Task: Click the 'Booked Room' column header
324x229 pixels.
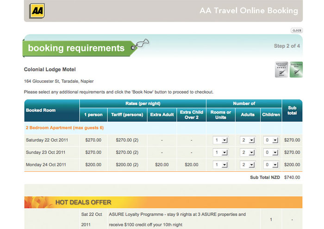Action: point(52,110)
